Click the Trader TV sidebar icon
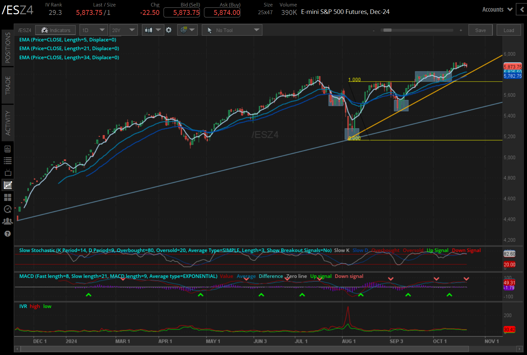The height and width of the screenshot is (355, 527). tap(8, 172)
